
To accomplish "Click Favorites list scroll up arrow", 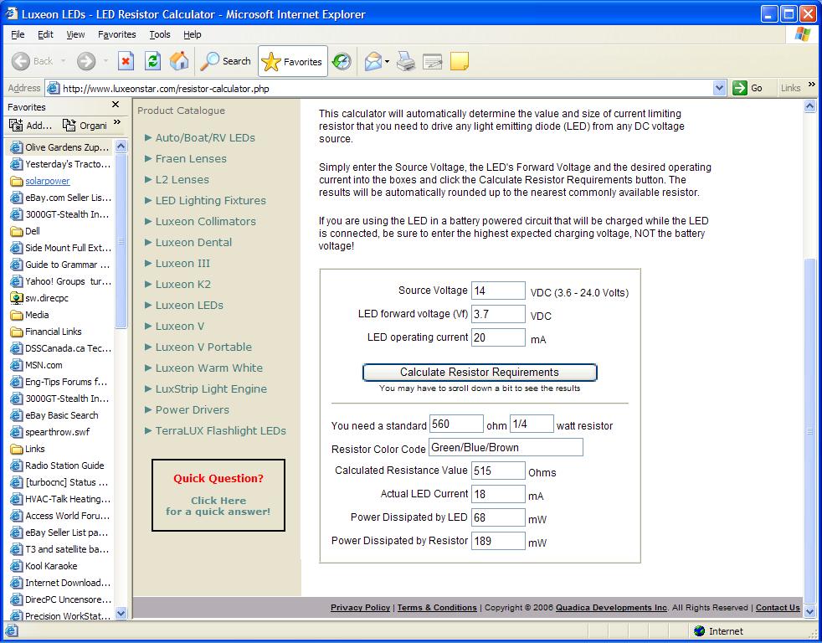I will pos(121,146).
